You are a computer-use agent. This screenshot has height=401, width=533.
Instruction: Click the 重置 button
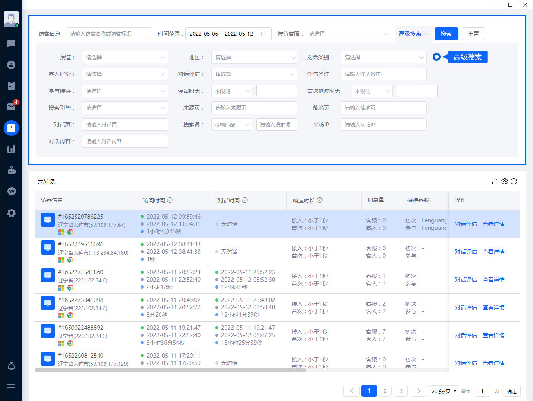[473, 34]
